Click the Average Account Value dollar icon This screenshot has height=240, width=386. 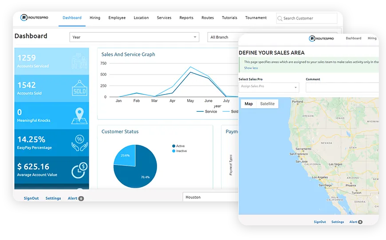click(x=79, y=169)
